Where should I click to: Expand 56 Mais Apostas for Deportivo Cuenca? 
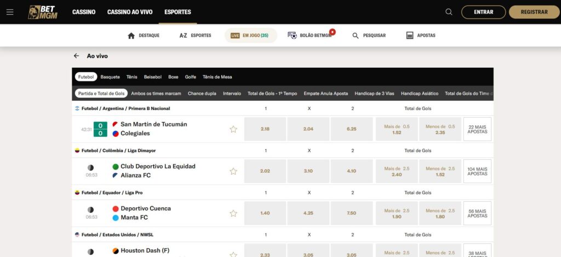click(477, 213)
